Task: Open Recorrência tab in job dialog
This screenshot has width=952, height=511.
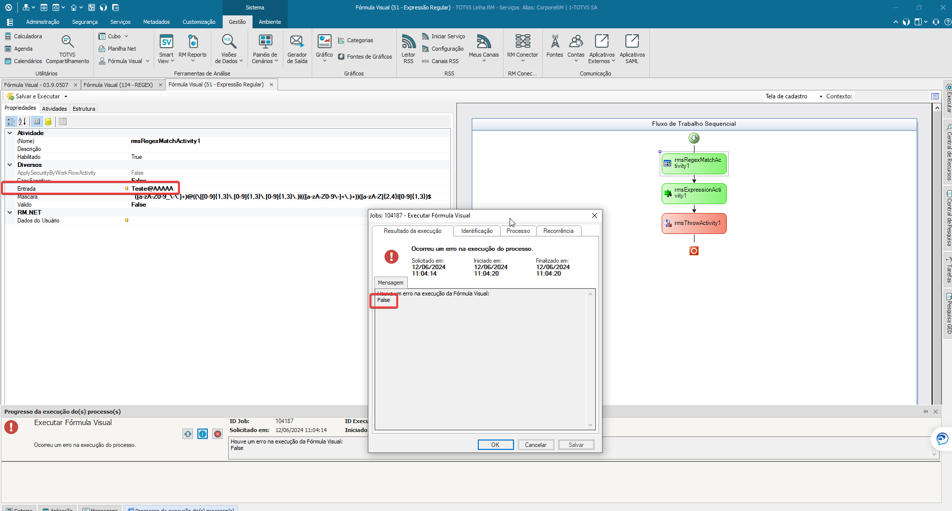Action: click(x=558, y=231)
